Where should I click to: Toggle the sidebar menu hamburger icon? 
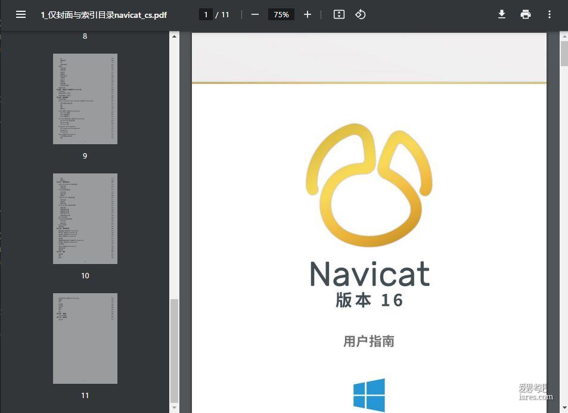21,14
